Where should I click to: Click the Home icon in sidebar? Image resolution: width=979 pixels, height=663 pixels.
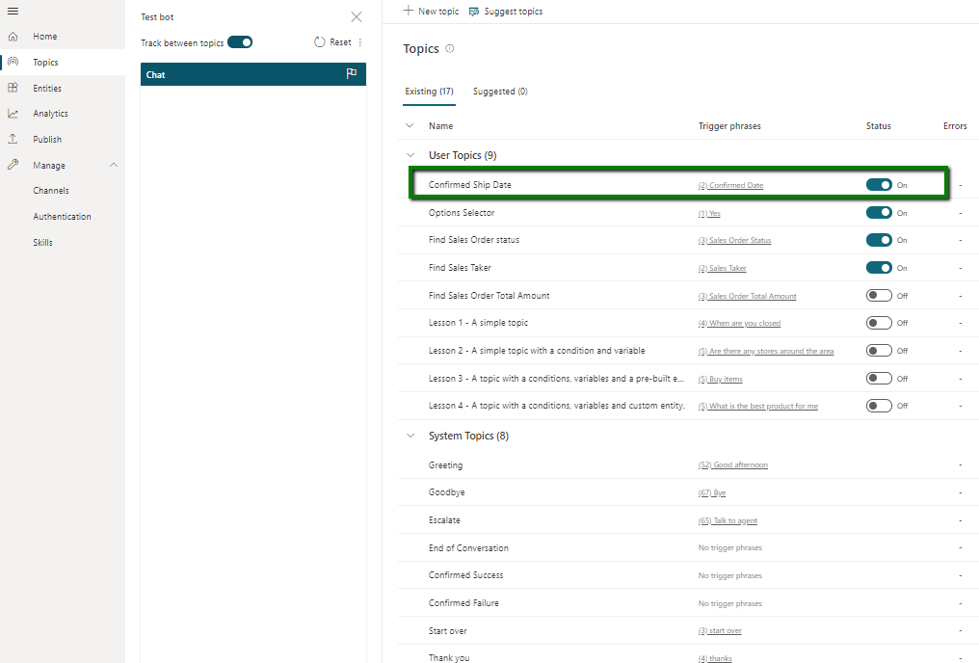(x=13, y=37)
